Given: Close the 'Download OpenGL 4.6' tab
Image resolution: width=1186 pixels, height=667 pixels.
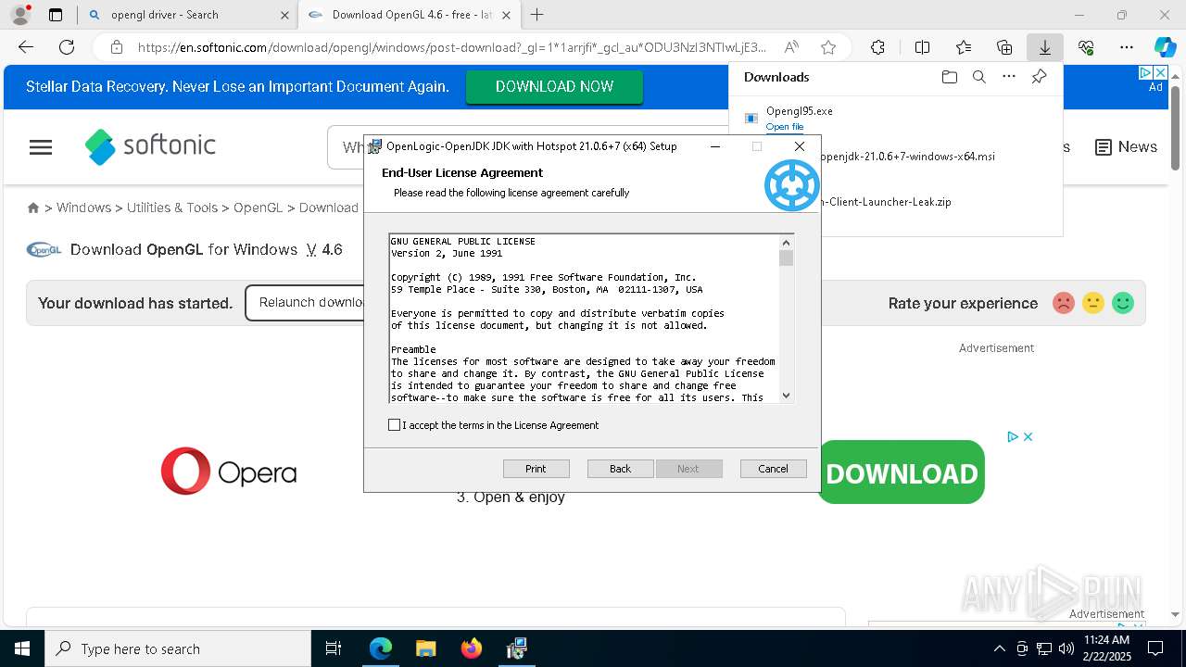Looking at the screenshot, I should tap(506, 15).
